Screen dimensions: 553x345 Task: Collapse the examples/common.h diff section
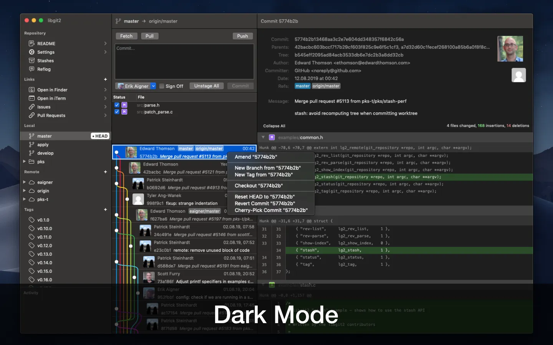(x=263, y=137)
